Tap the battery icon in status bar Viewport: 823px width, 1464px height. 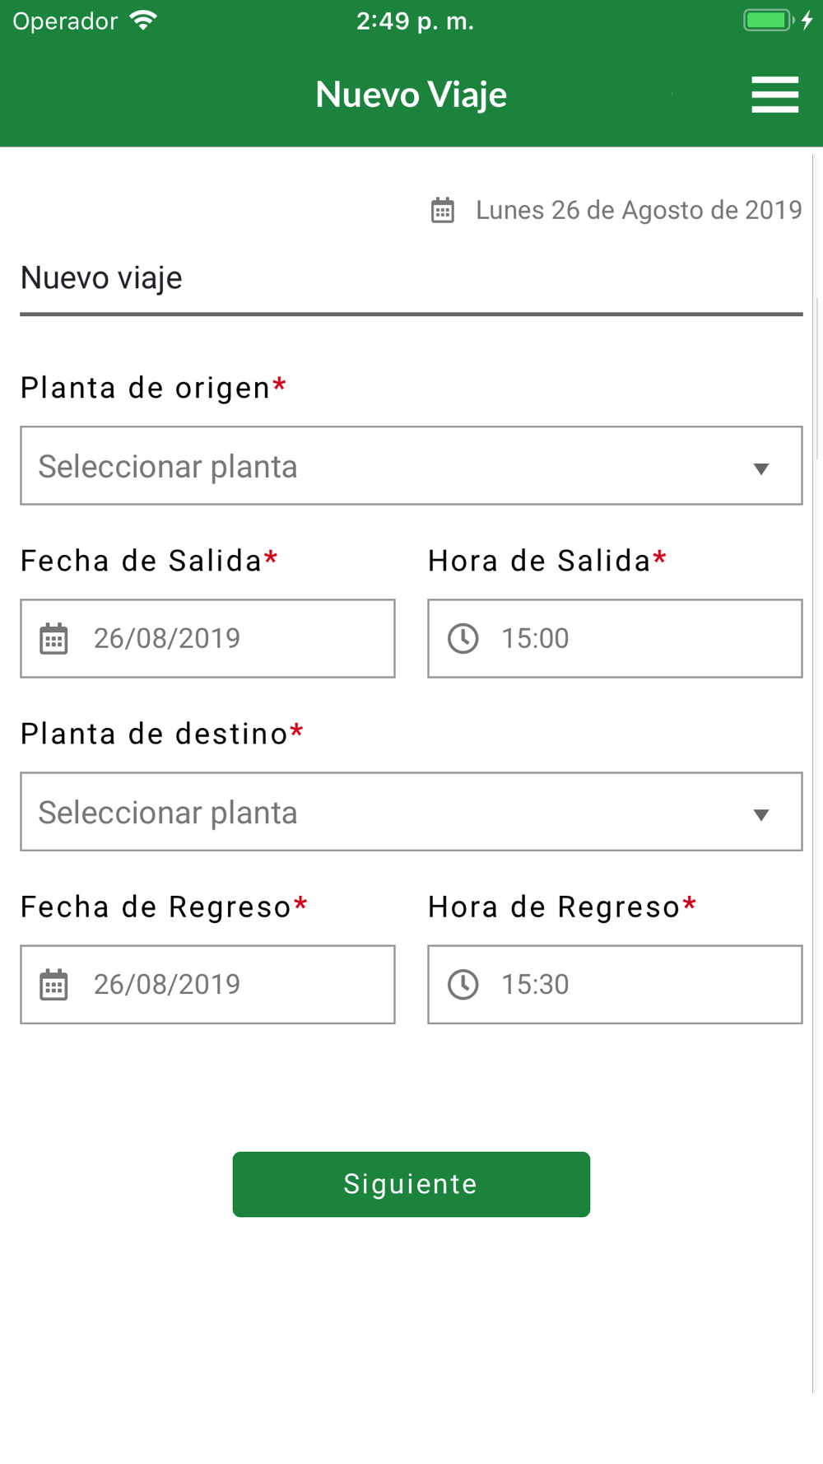(x=767, y=21)
